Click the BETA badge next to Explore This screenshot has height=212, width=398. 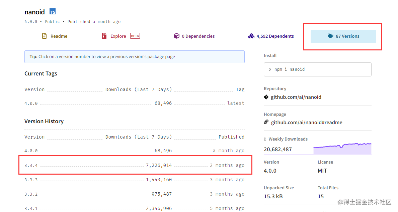[x=135, y=36]
